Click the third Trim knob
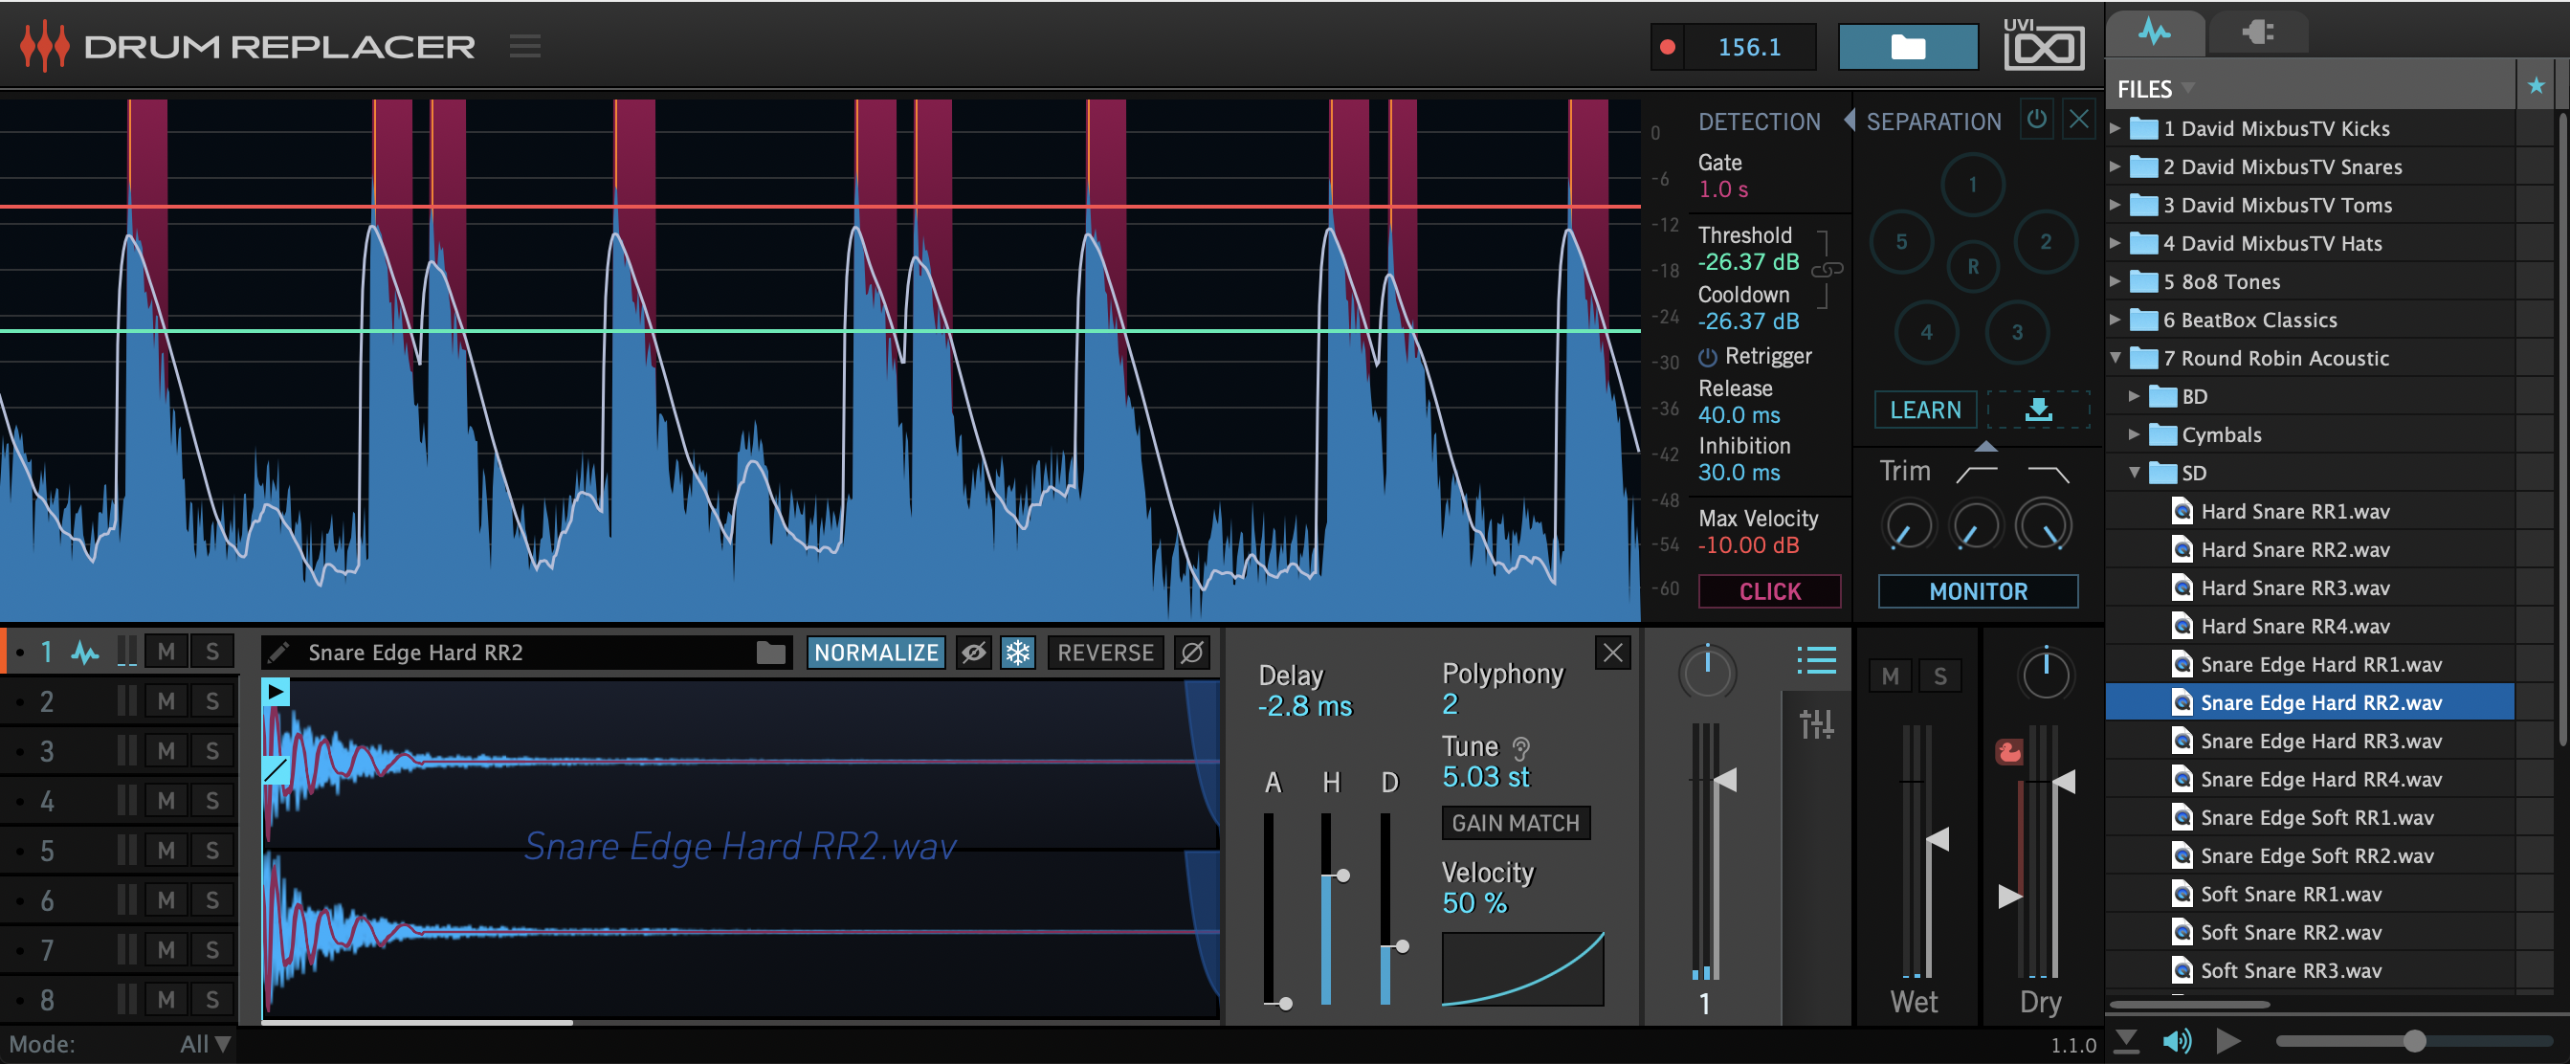Image resolution: width=2570 pixels, height=1064 pixels. click(x=2043, y=526)
